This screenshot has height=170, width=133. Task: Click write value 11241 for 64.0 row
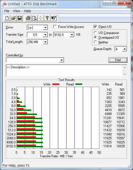[107, 118]
